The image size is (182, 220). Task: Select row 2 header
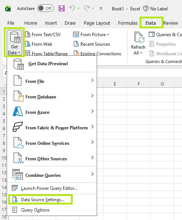[4, 99]
